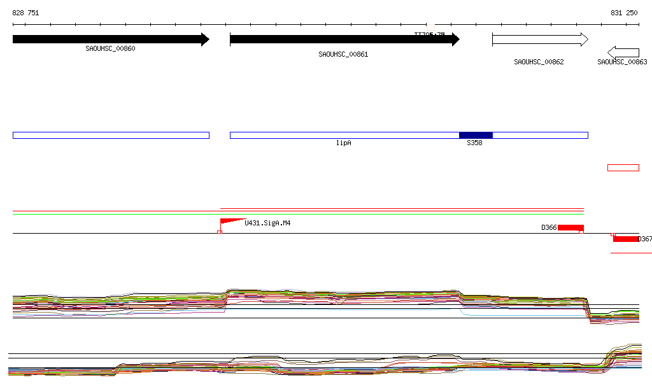This screenshot has width=652, height=389.
Task: Select the D366 red terminator block
Action: click(x=570, y=228)
